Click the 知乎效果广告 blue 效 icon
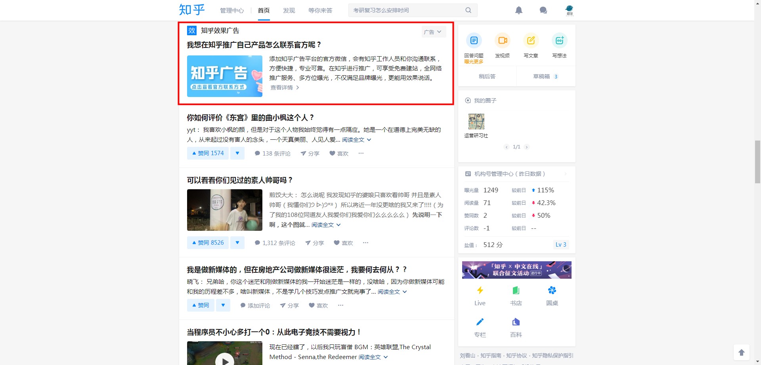The width and height of the screenshot is (761, 365). point(192,30)
